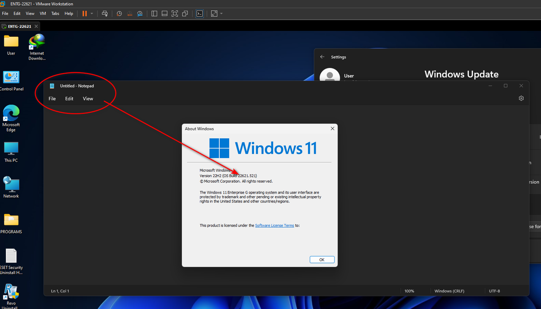
Task: Open the VMware View menu
Action: tap(30, 14)
